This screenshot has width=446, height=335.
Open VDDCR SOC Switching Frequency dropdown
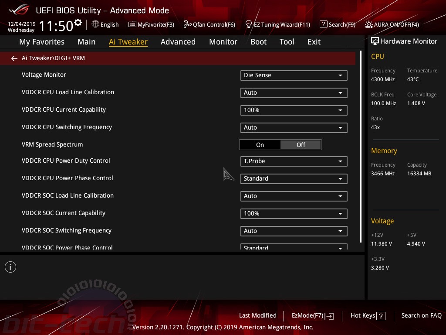[294, 231]
